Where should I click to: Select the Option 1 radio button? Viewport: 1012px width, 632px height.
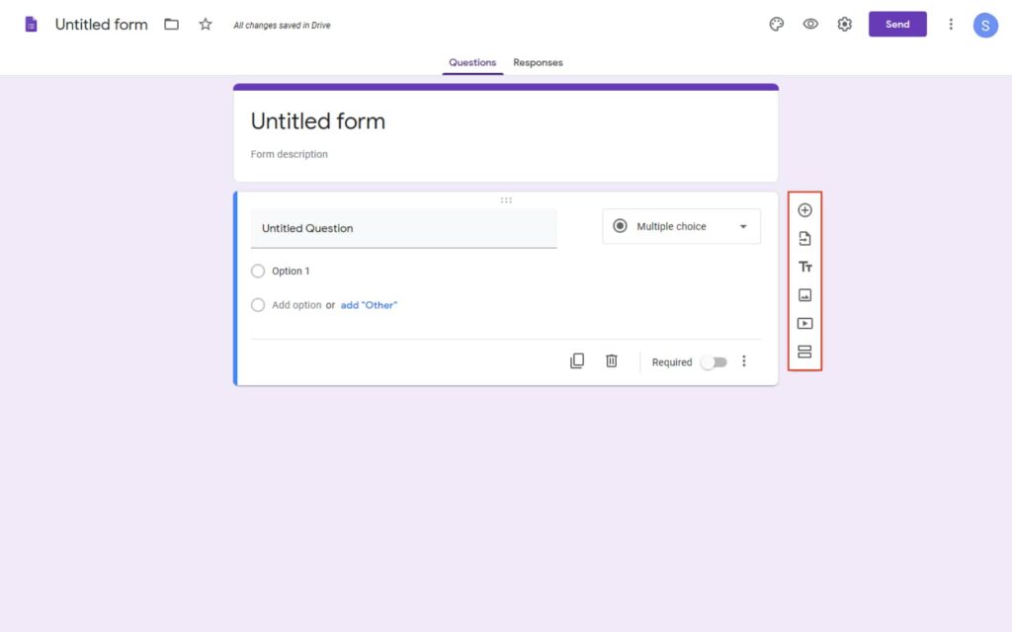pos(258,271)
